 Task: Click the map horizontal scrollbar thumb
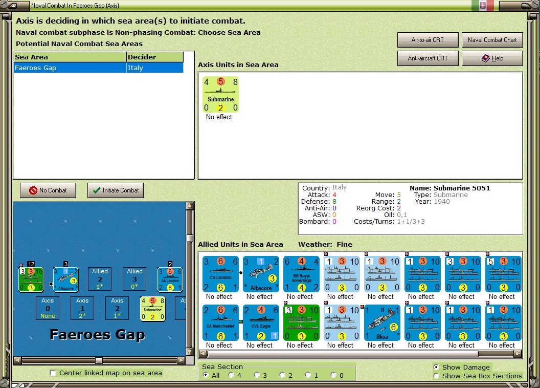coord(99,360)
